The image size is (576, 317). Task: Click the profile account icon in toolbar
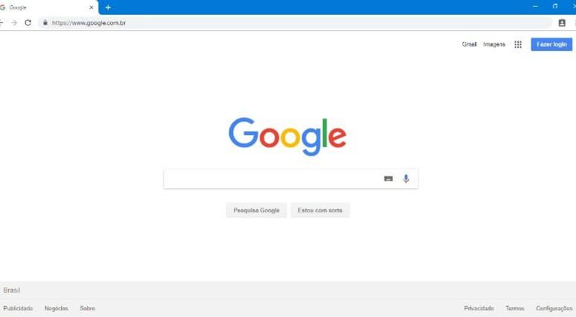pyautogui.click(x=562, y=23)
